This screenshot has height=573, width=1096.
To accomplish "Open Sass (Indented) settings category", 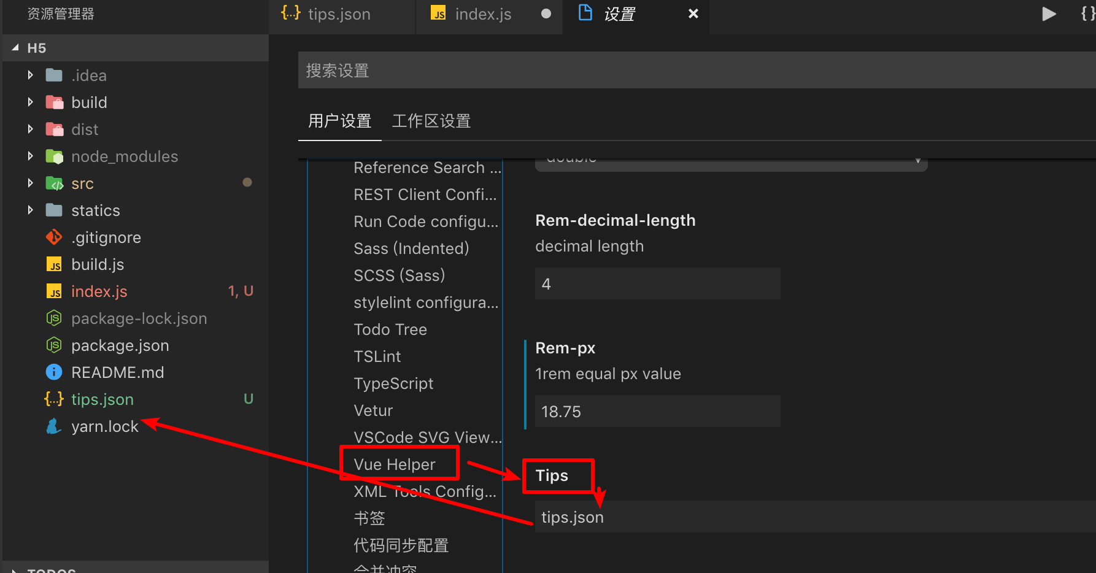I will (411, 248).
